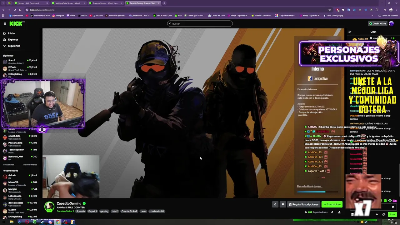Open a new browser tab

tap(164, 3)
